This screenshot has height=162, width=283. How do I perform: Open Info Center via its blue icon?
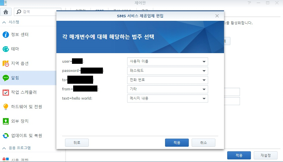[6, 35]
